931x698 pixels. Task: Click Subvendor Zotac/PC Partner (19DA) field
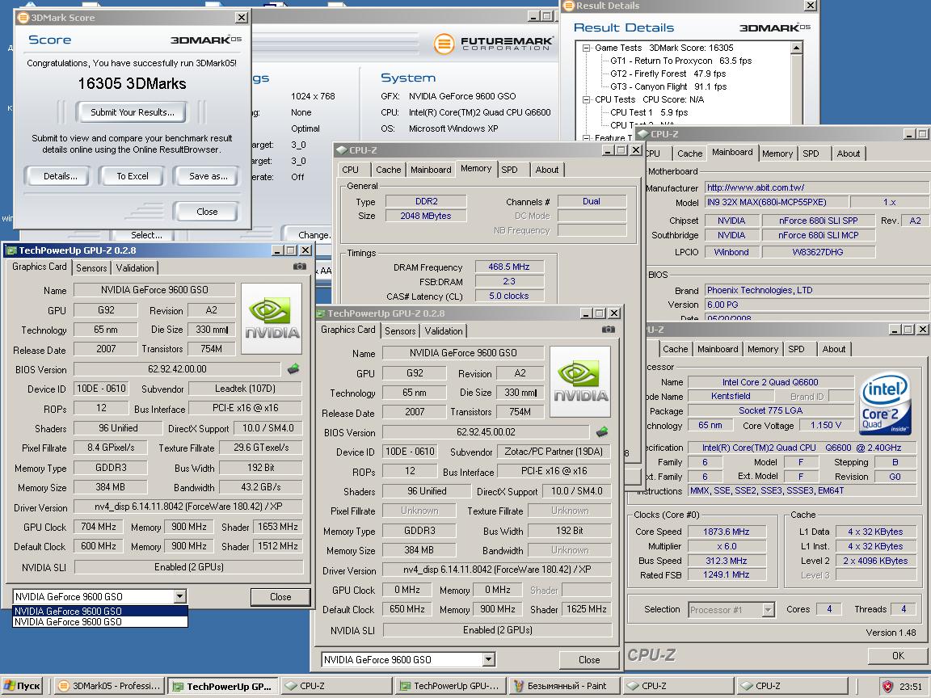554,452
